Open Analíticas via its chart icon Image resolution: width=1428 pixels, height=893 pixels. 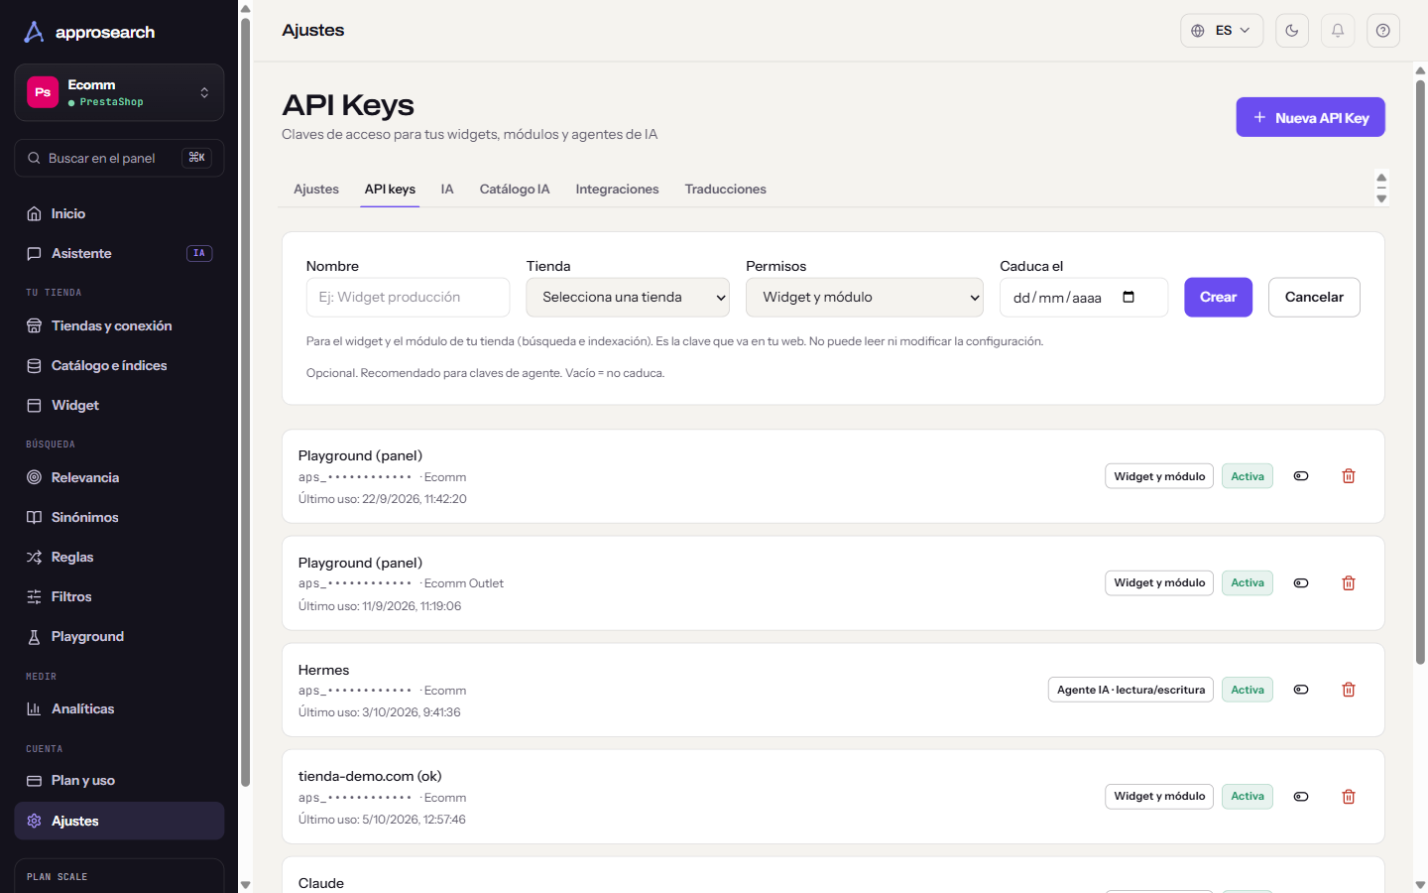(34, 708)
